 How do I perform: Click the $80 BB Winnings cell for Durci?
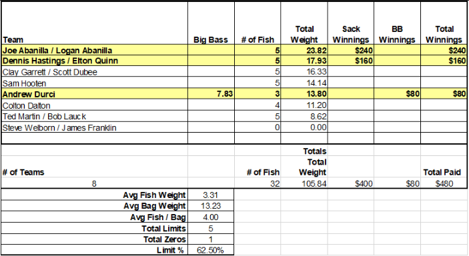click(x=397, y=94)
